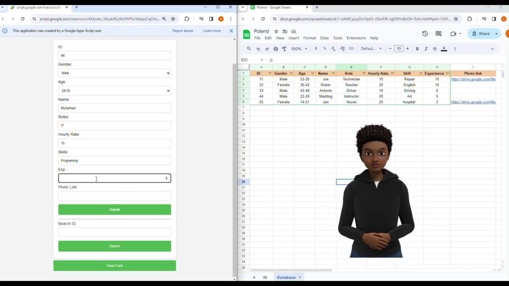The height and width of the screenshot is (286, 509).
Task: Open the comments panel icon
Action: click(x=438, y=34)
